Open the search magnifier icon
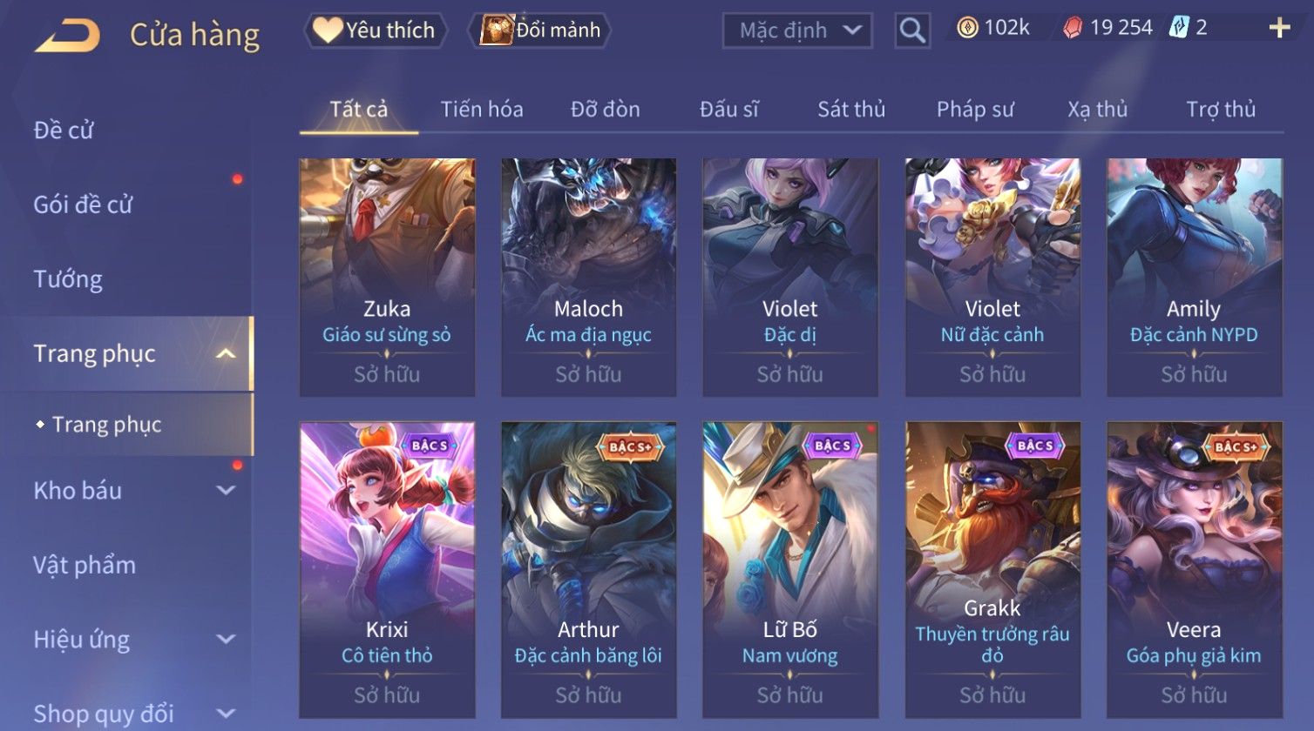1314x731 pixels. 912,31
